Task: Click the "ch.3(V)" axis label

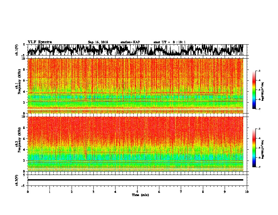Action: [17, 180]
